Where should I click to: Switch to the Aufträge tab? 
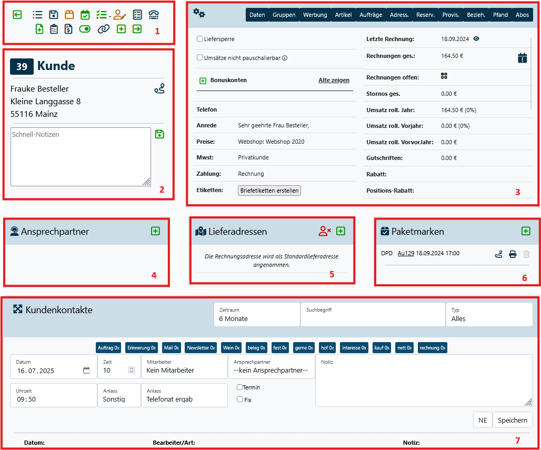[x=370, y=15]
